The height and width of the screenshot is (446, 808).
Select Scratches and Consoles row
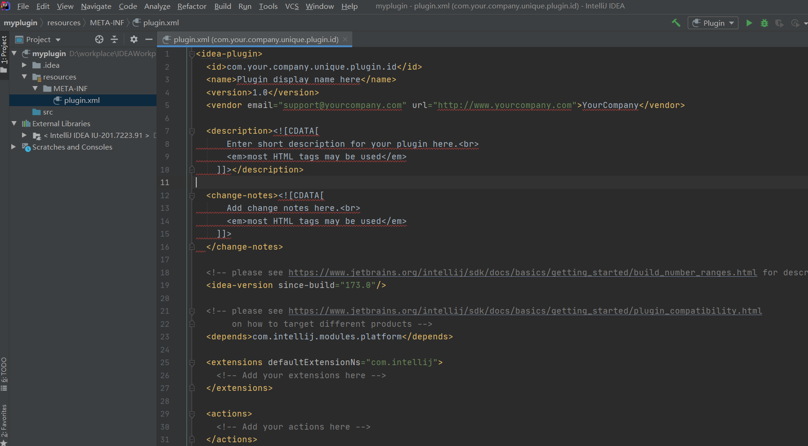83,147
